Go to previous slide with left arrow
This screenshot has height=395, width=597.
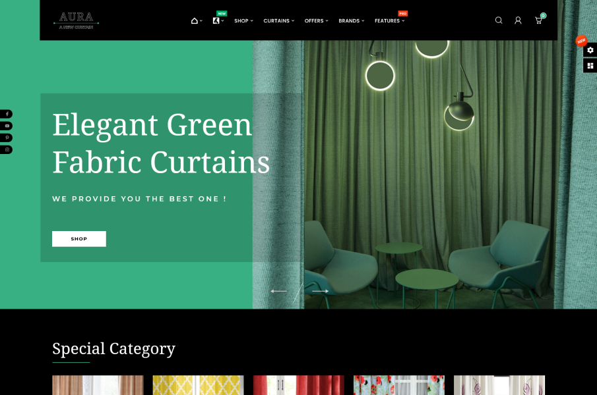click(278, 291)
